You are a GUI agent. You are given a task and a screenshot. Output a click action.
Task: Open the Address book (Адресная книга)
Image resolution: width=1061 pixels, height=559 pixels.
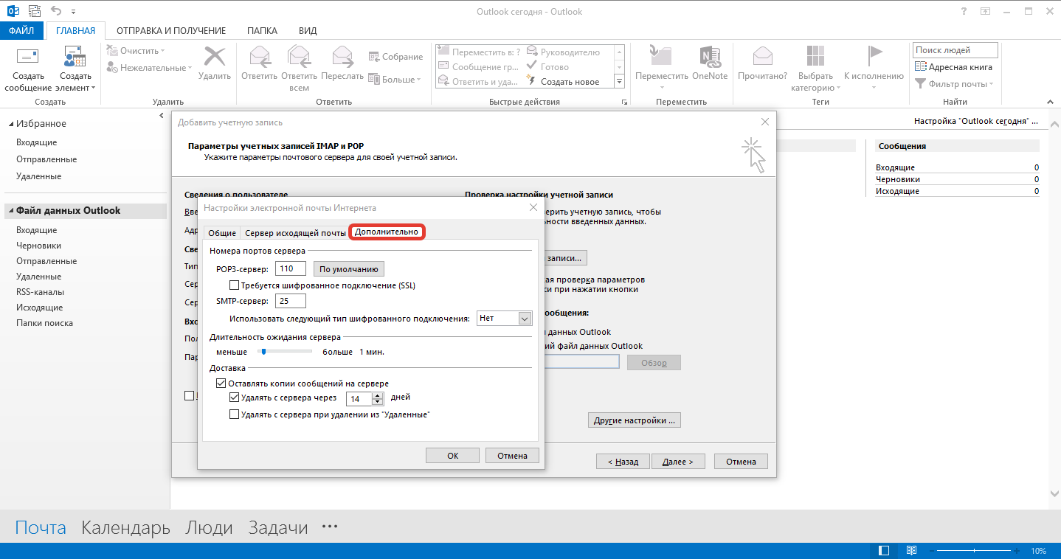point(954,67)
